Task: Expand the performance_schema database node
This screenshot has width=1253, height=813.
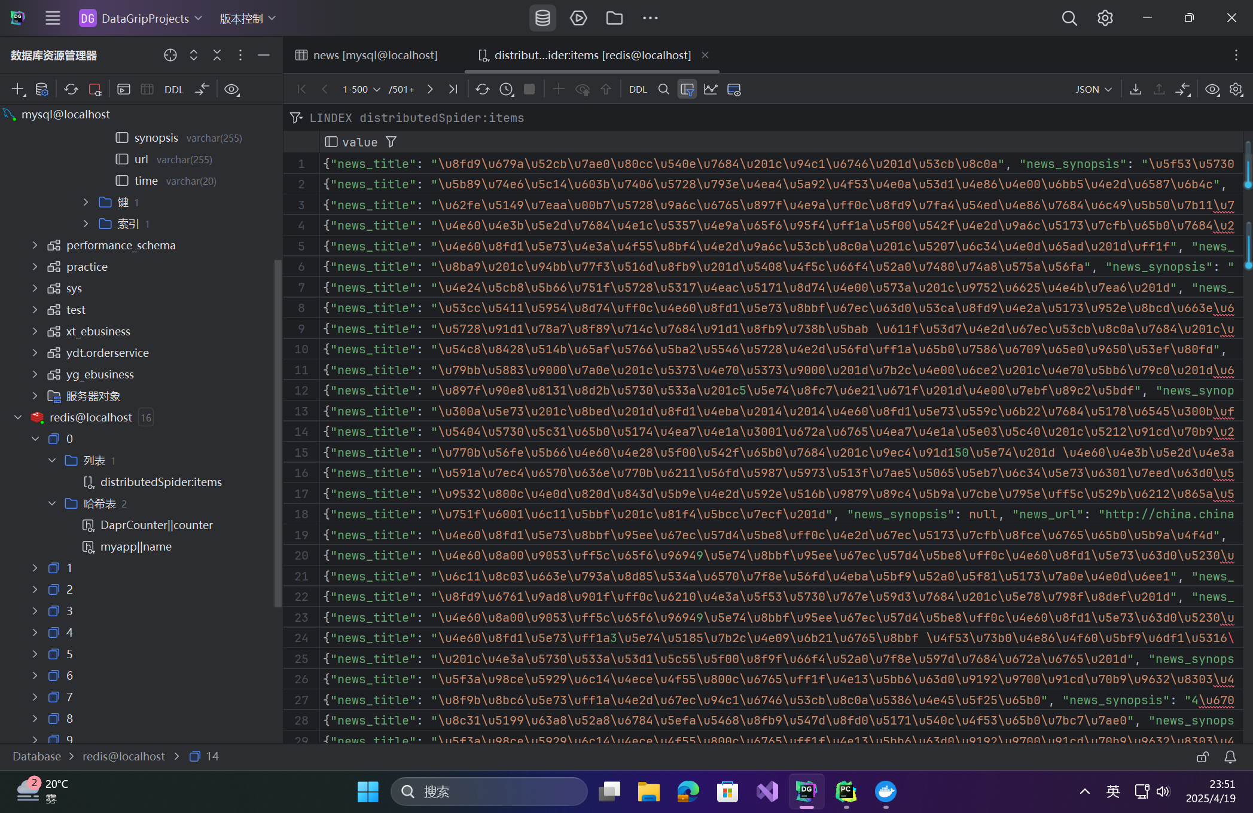Action: click(x=35, y=245)
